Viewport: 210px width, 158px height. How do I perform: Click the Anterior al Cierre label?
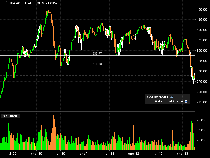point(169,101)
